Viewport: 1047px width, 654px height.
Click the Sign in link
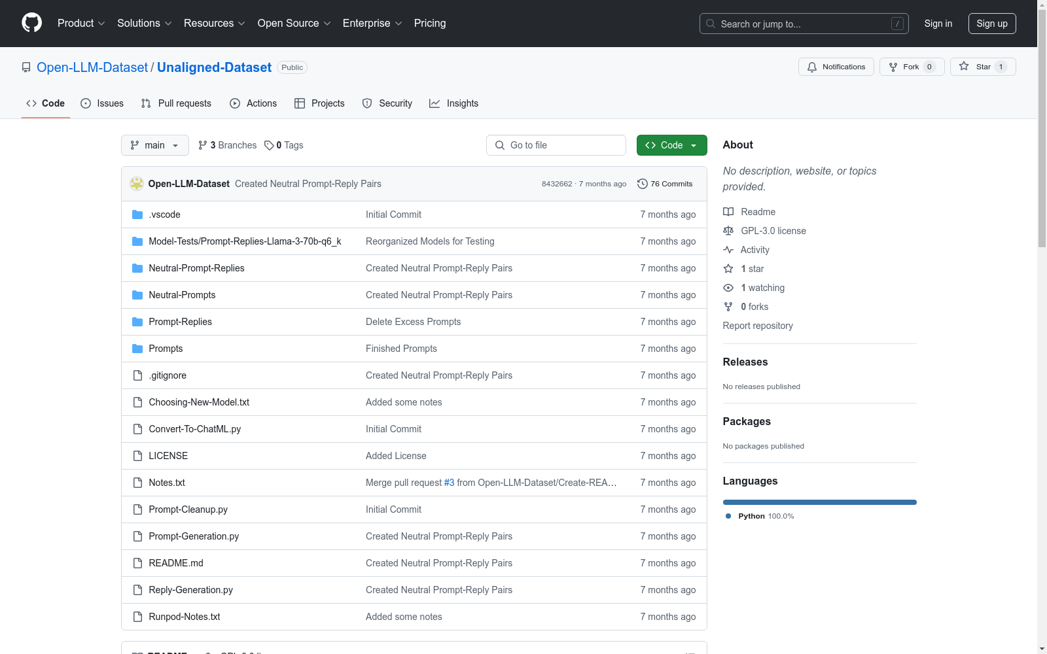click(x=938, y=24)
